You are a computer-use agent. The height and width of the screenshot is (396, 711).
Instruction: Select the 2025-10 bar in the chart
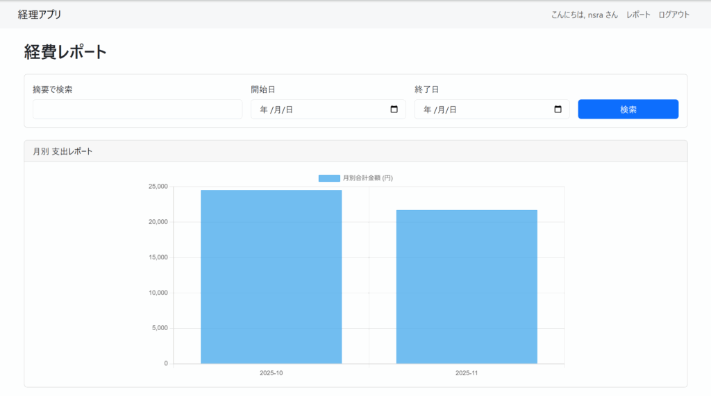(271, 277)
